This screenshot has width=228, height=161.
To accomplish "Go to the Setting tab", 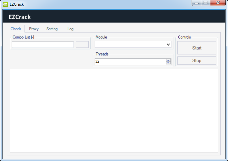I will [52, 29].
